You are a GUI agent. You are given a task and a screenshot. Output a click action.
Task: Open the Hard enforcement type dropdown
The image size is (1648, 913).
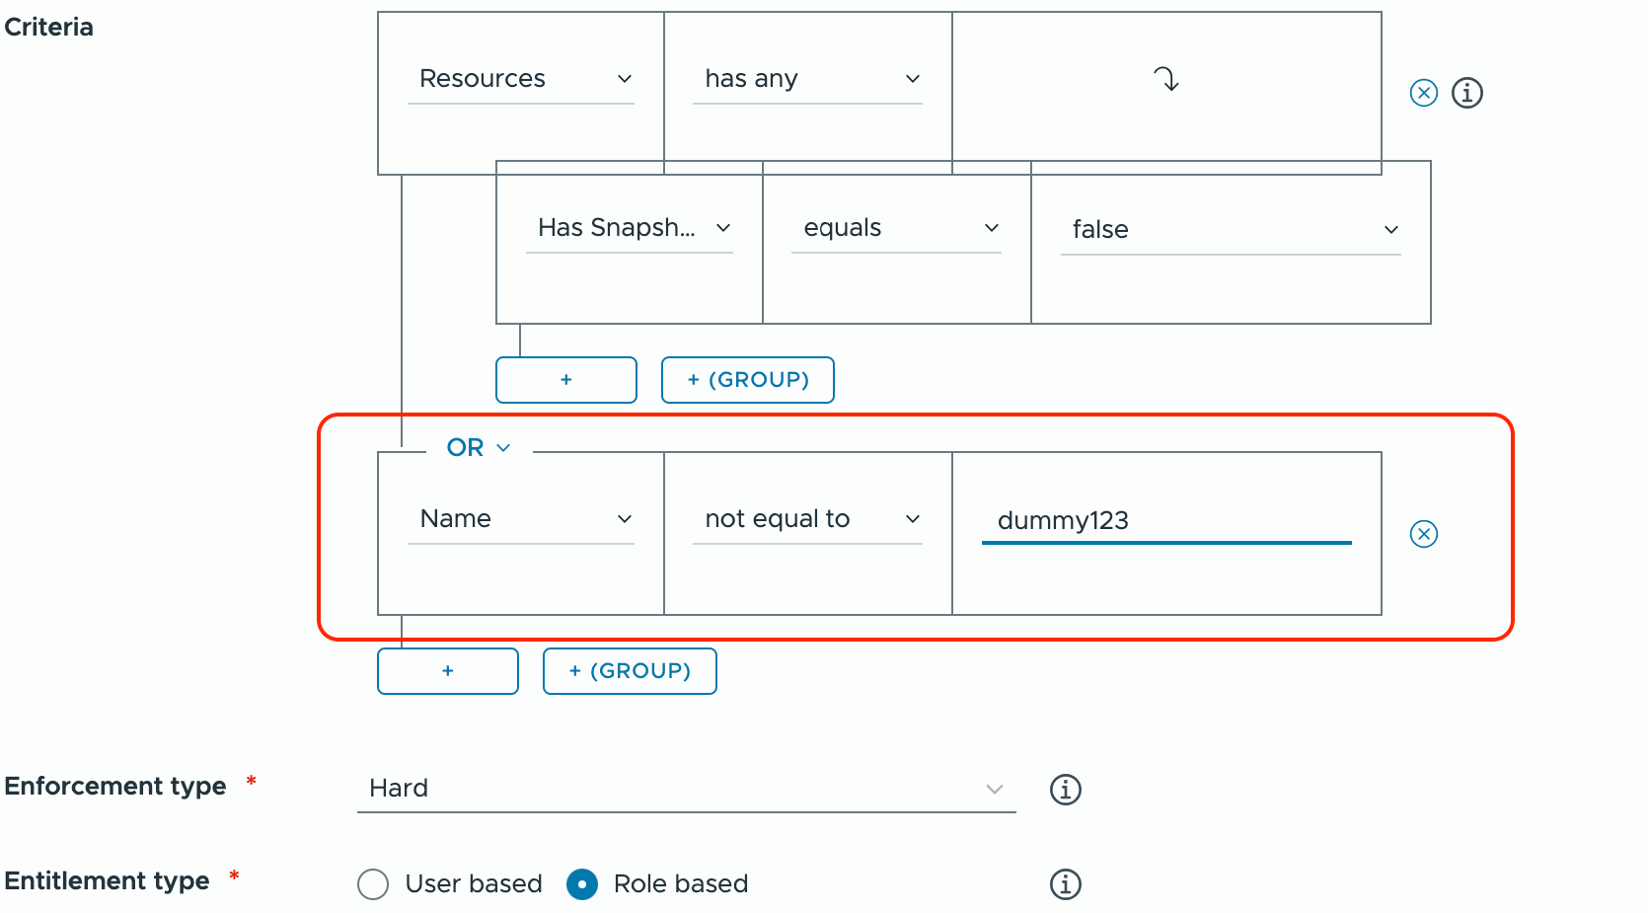686,789
